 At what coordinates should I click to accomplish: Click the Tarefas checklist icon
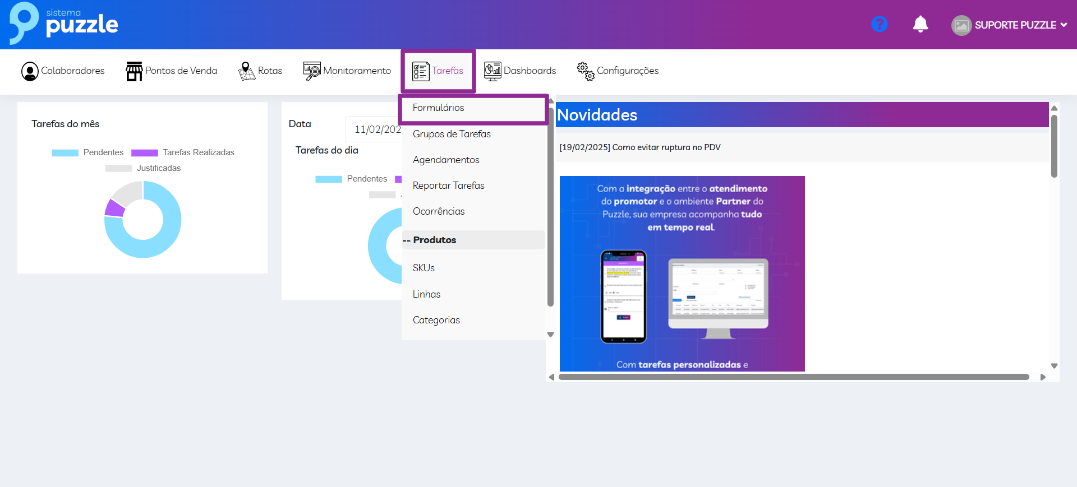(421, 71)
